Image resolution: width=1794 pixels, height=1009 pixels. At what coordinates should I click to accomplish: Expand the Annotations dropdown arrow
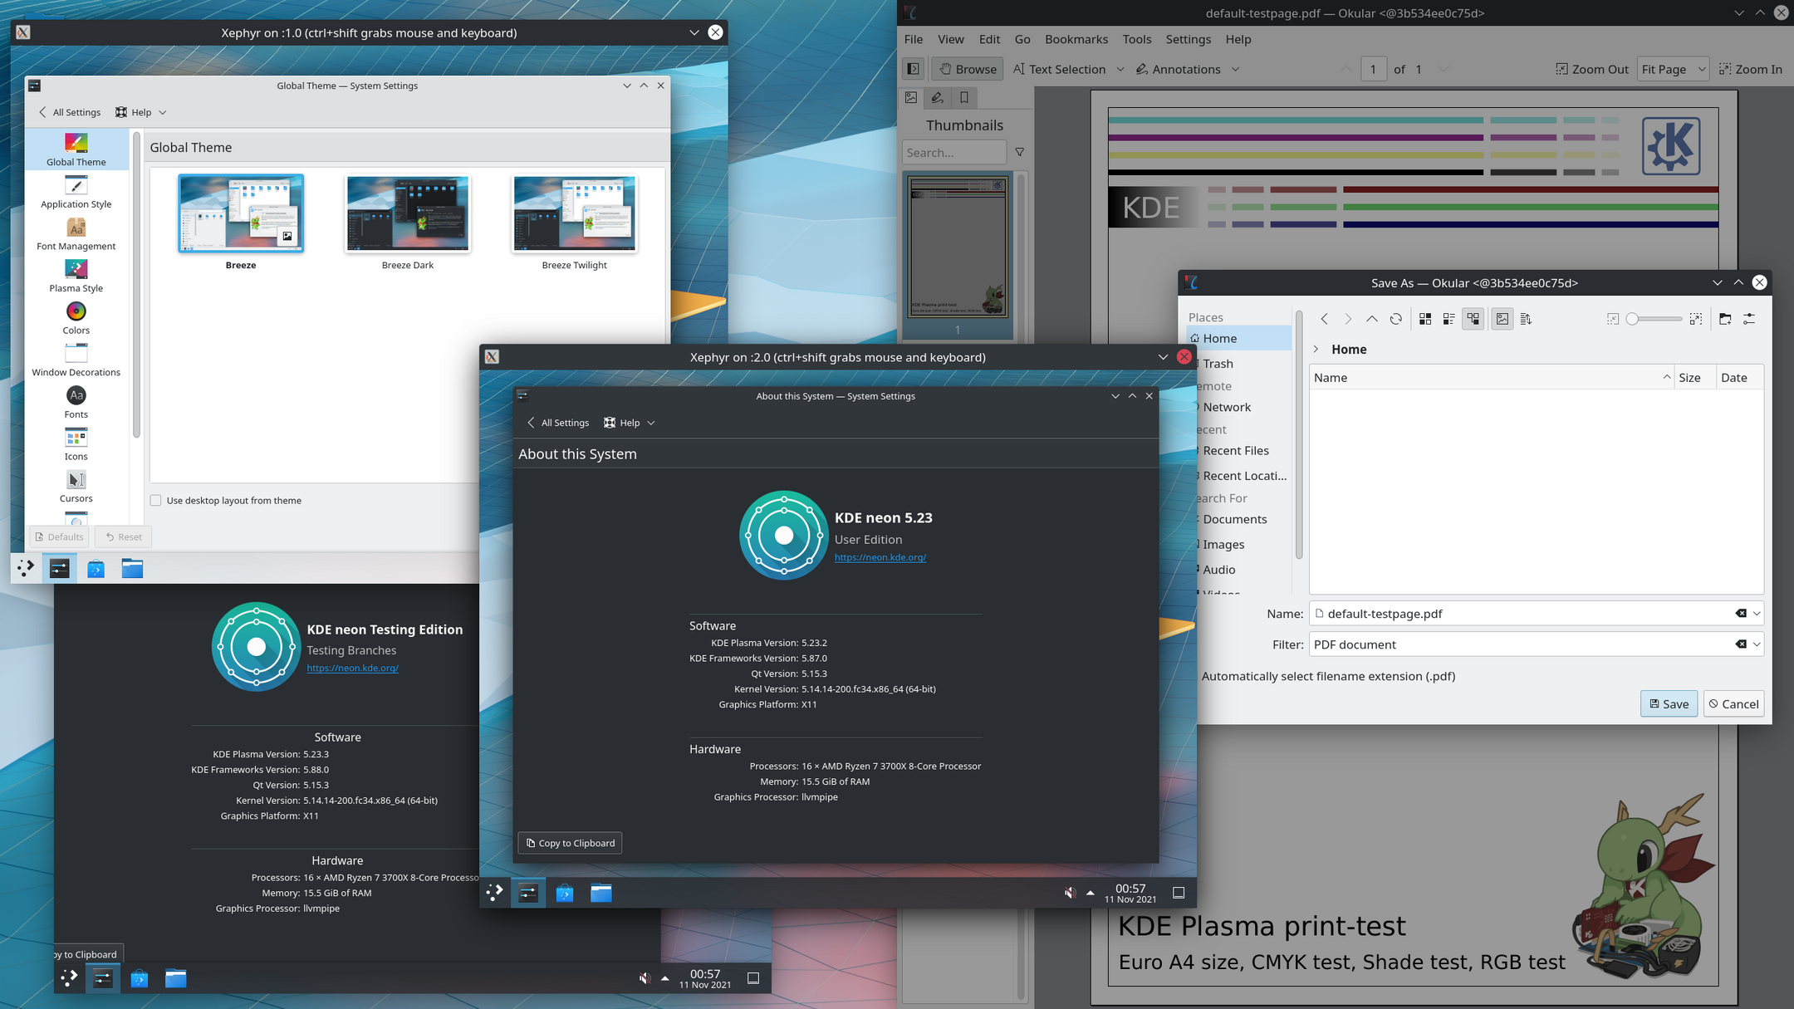1235,69
